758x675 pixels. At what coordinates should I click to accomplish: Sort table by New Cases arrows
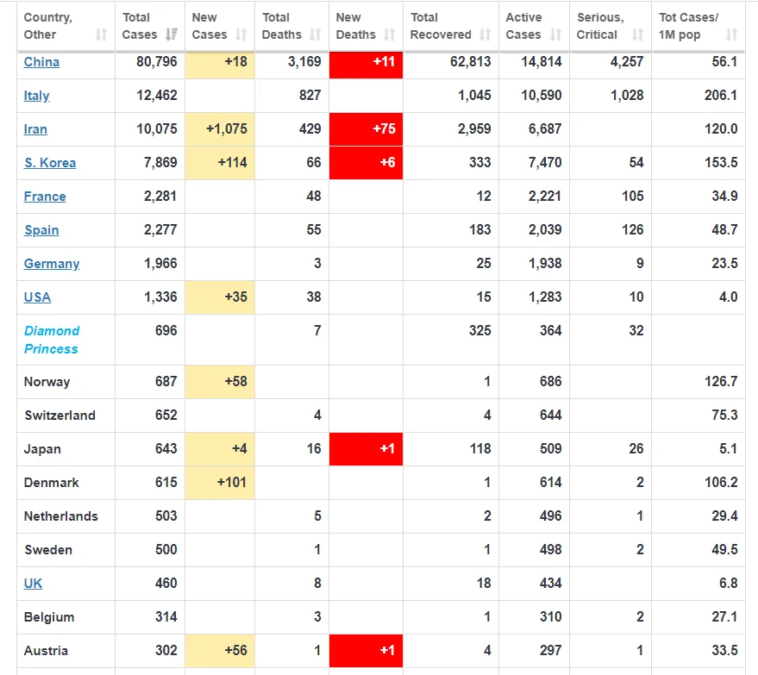[241, 34]
